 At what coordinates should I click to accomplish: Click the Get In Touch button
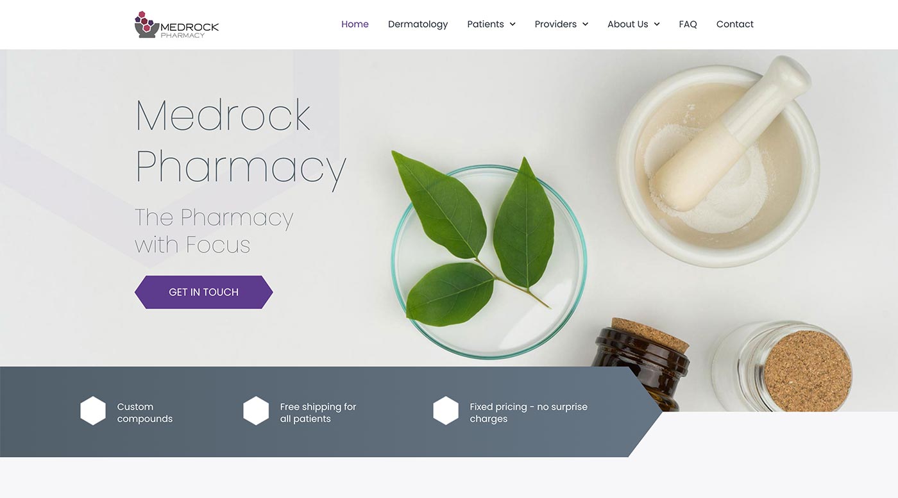coord(203,292)
